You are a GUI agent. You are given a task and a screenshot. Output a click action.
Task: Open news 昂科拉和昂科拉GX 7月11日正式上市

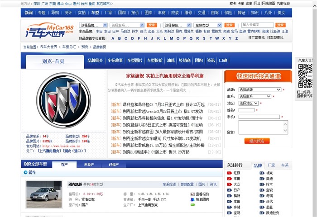(163, 104)
